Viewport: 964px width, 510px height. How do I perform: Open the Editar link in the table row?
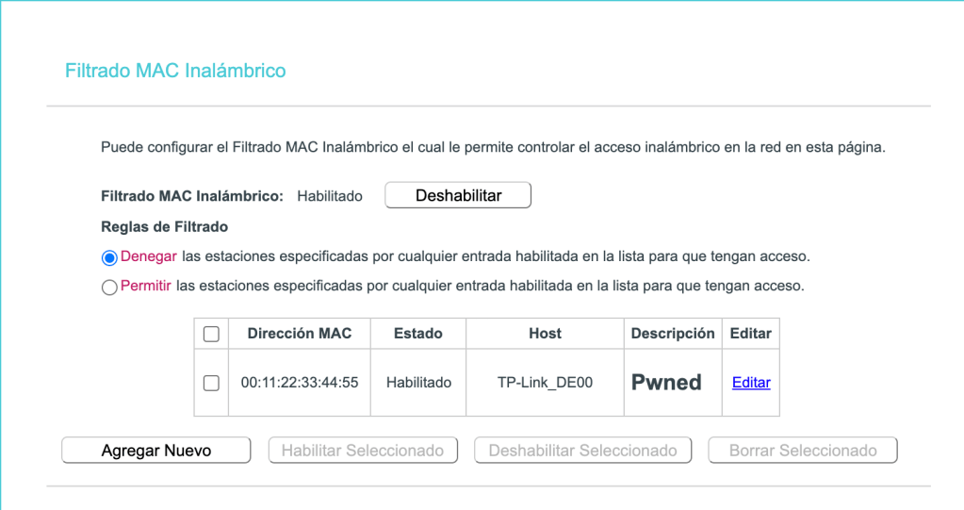(x=751, y=383)
